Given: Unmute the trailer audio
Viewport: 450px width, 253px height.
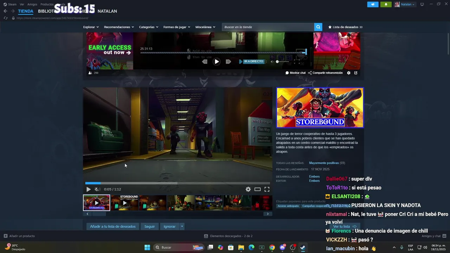Looking at the screenshot, I should click(97, 189).
